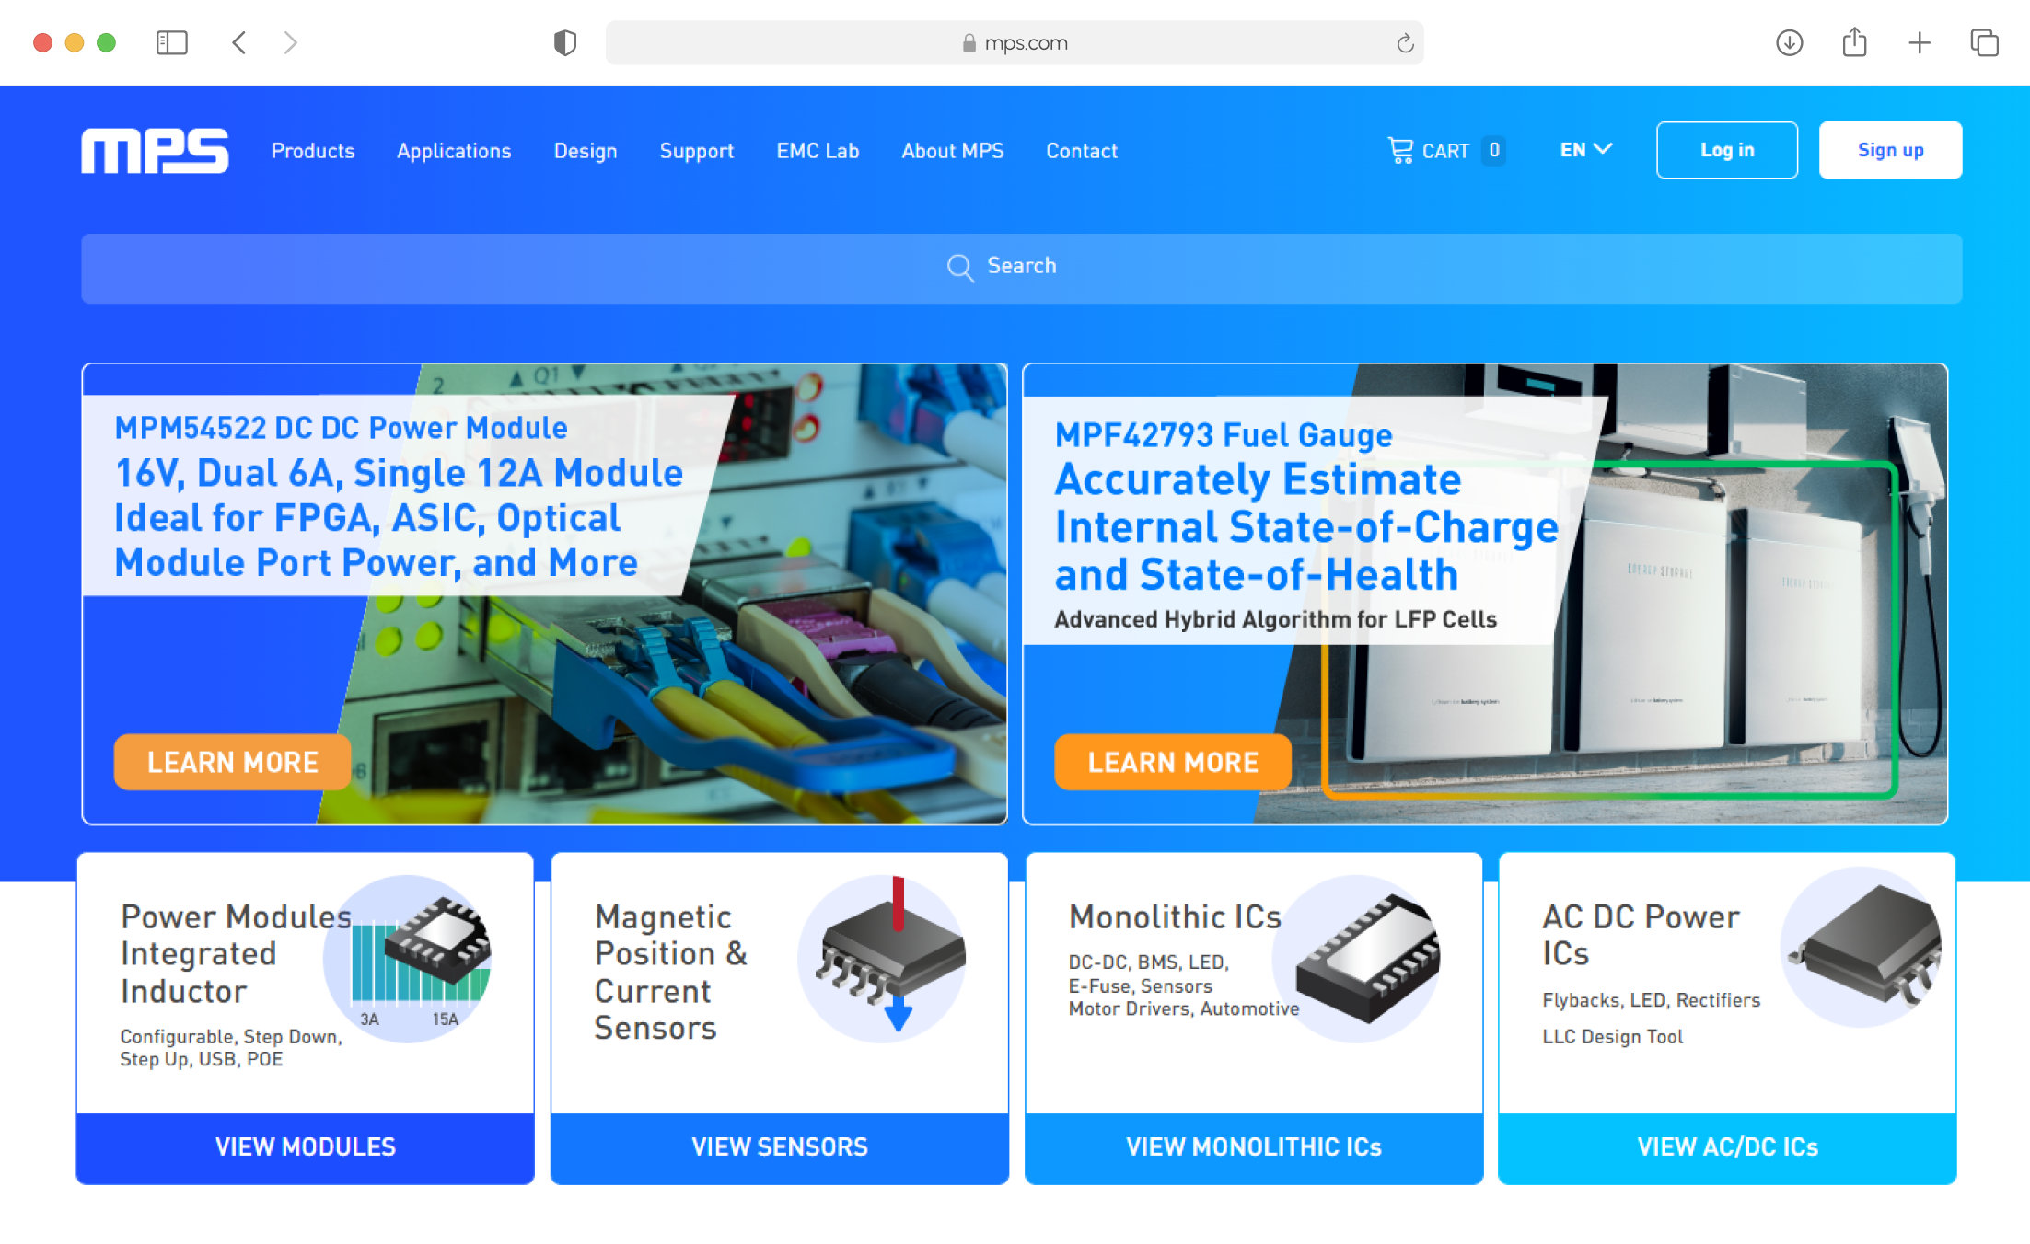The height and width of the screenshot is (1244, 2030).
Task: Click the Sign up button
Action: tap(1890, 150)
